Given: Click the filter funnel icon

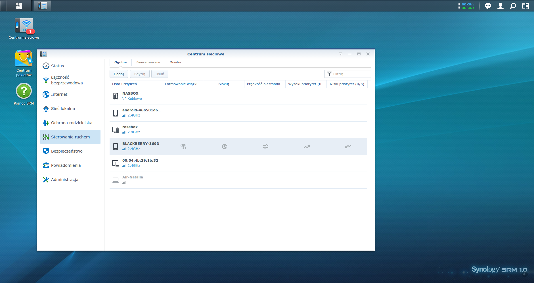Looking at the screenshot, I should [x=329, y=74].
